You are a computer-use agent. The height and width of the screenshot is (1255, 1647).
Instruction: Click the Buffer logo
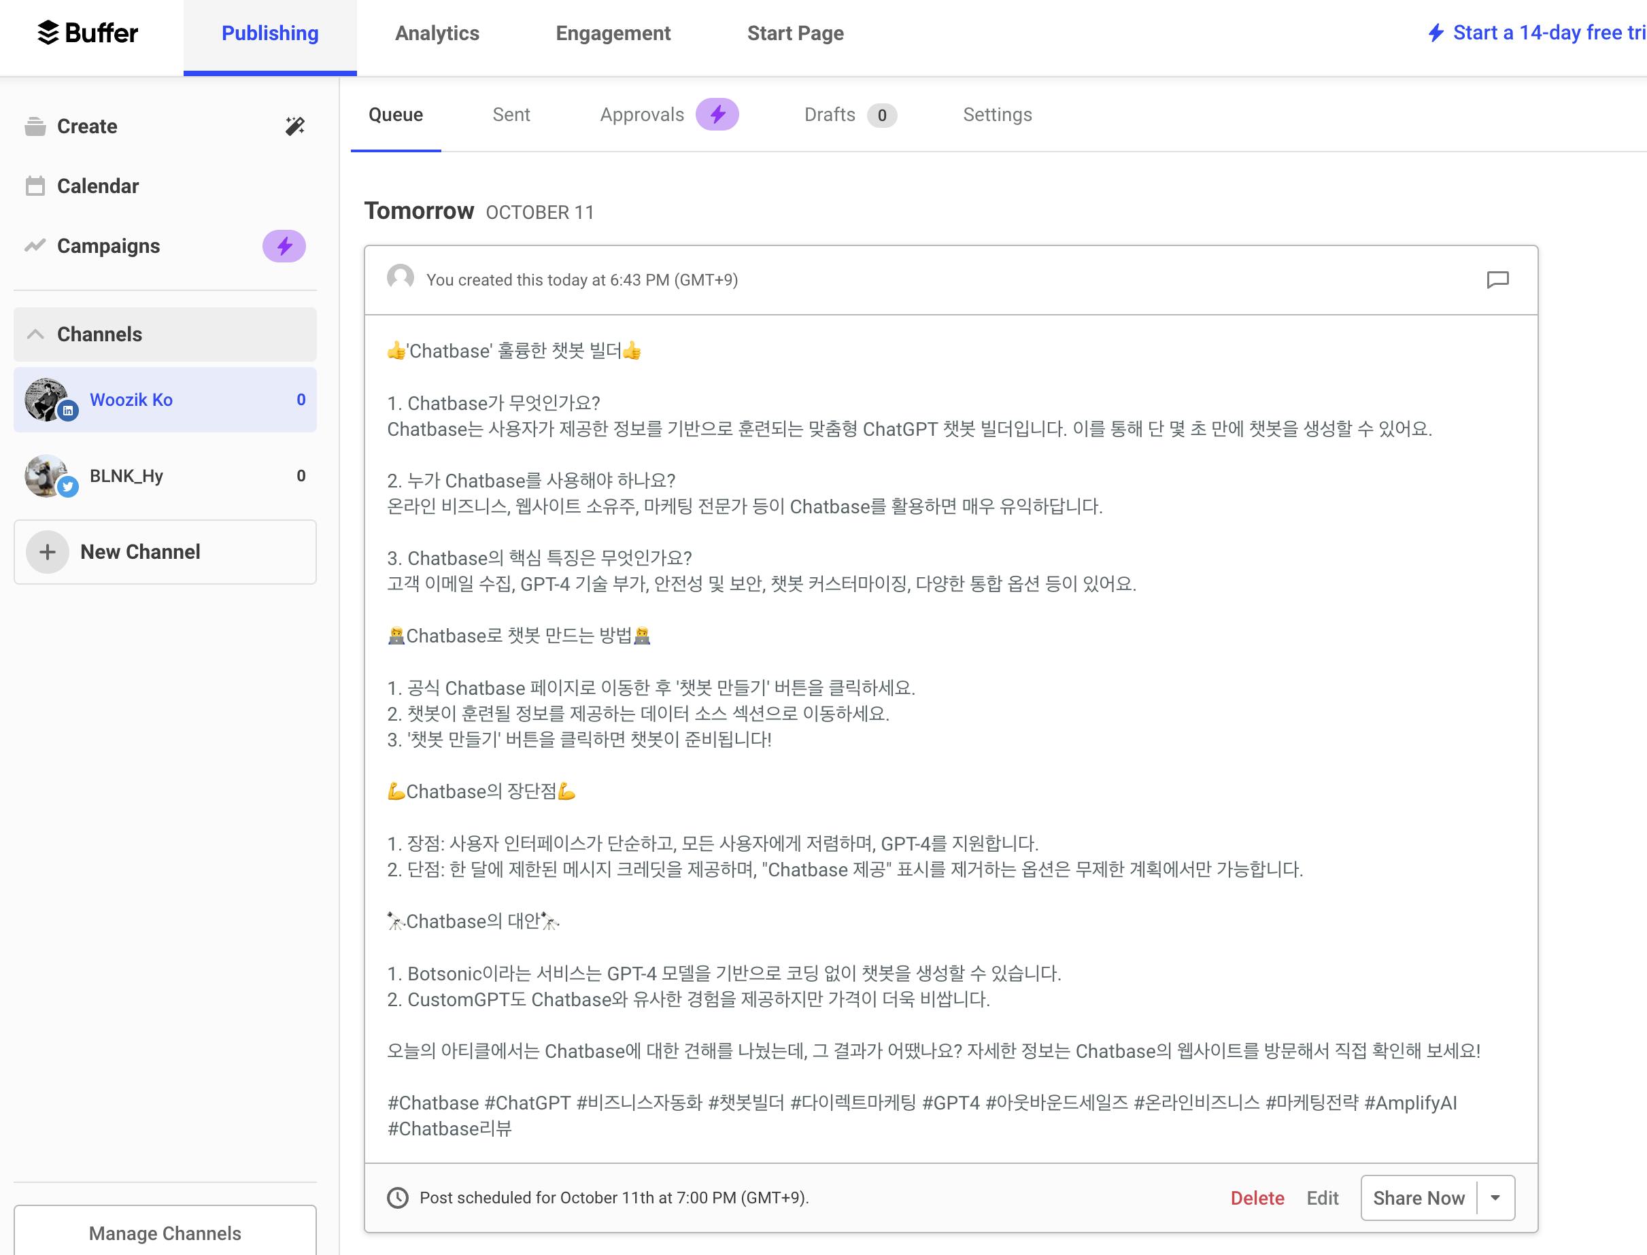point(88,33)
